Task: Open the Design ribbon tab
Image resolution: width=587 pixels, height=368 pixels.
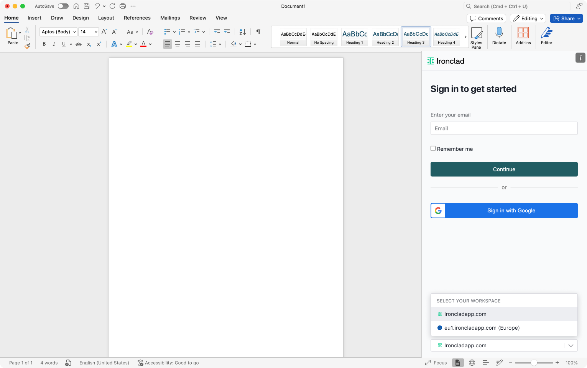Action: click(x=81, y=18)
